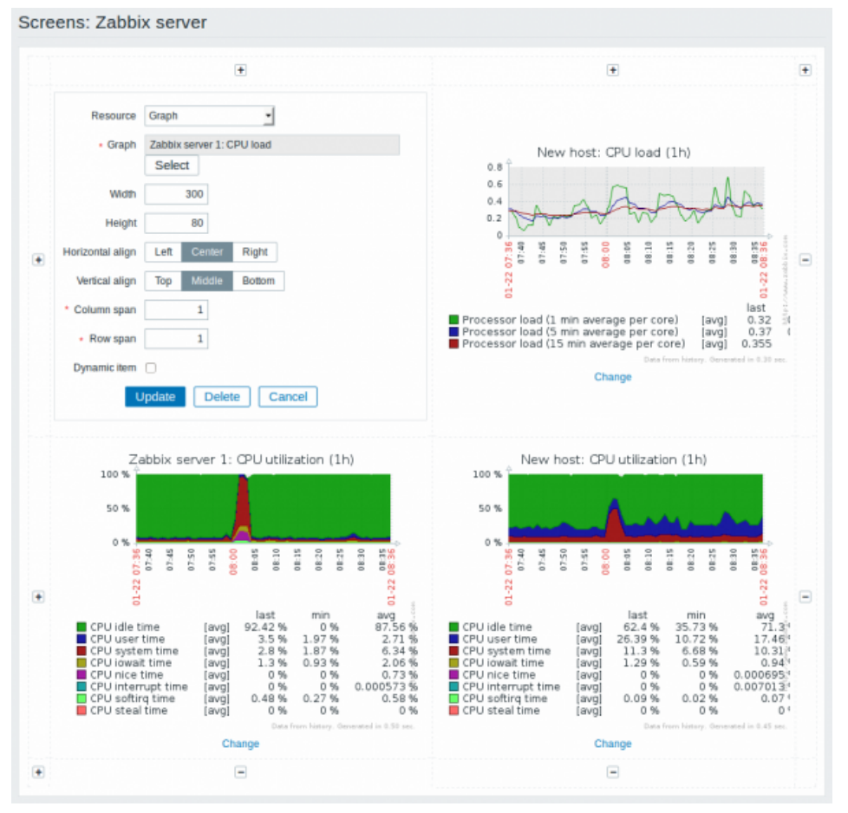This screenshot has height=813, width=848.
Task: Remove the right column with the bottom minus icon
Action: point(612,772)
